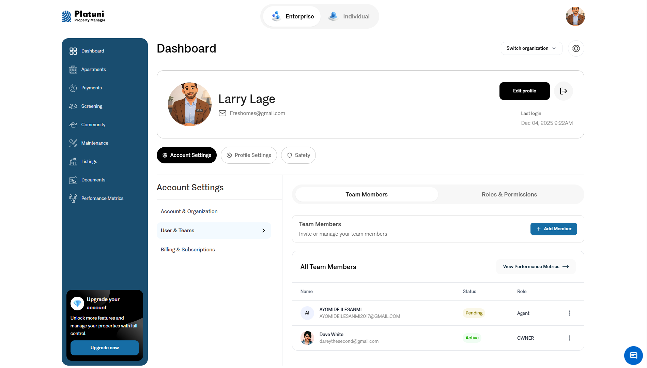The image size is (647, 368).
Task: Switch to the Team Members tab
Action: (x=367, y=194)
